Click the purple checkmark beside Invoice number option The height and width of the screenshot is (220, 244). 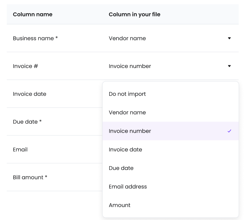pyautogui.click(x=229, y=131)
